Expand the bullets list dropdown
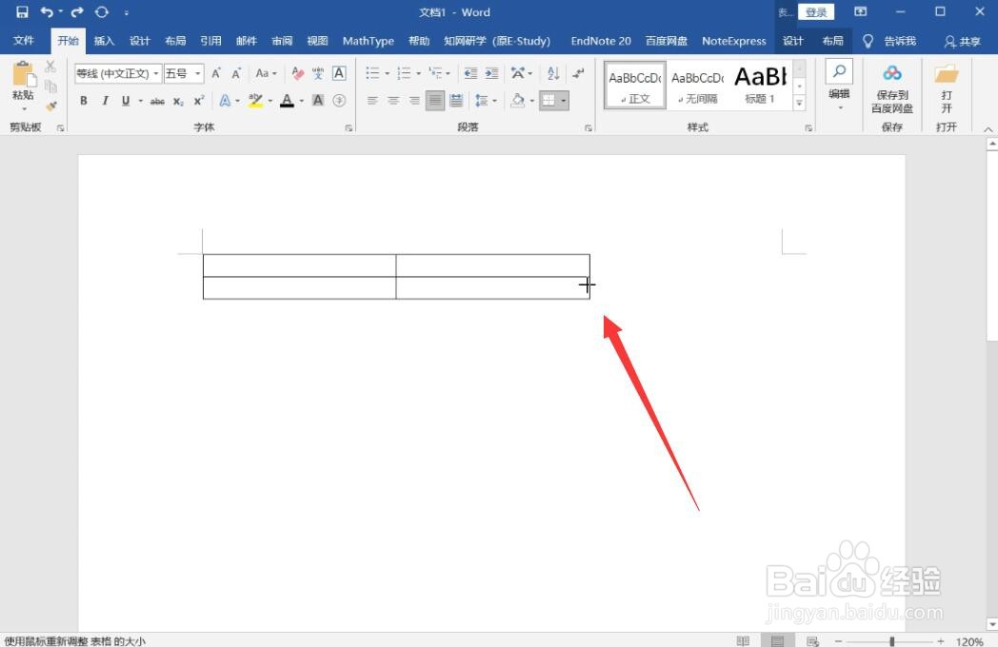Screen dimensions: 998x647 [x=387, y=74]
